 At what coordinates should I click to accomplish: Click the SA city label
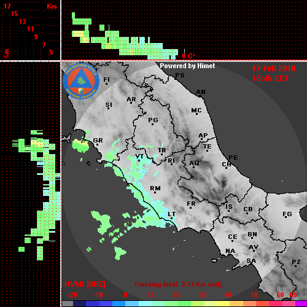point(251,261)
